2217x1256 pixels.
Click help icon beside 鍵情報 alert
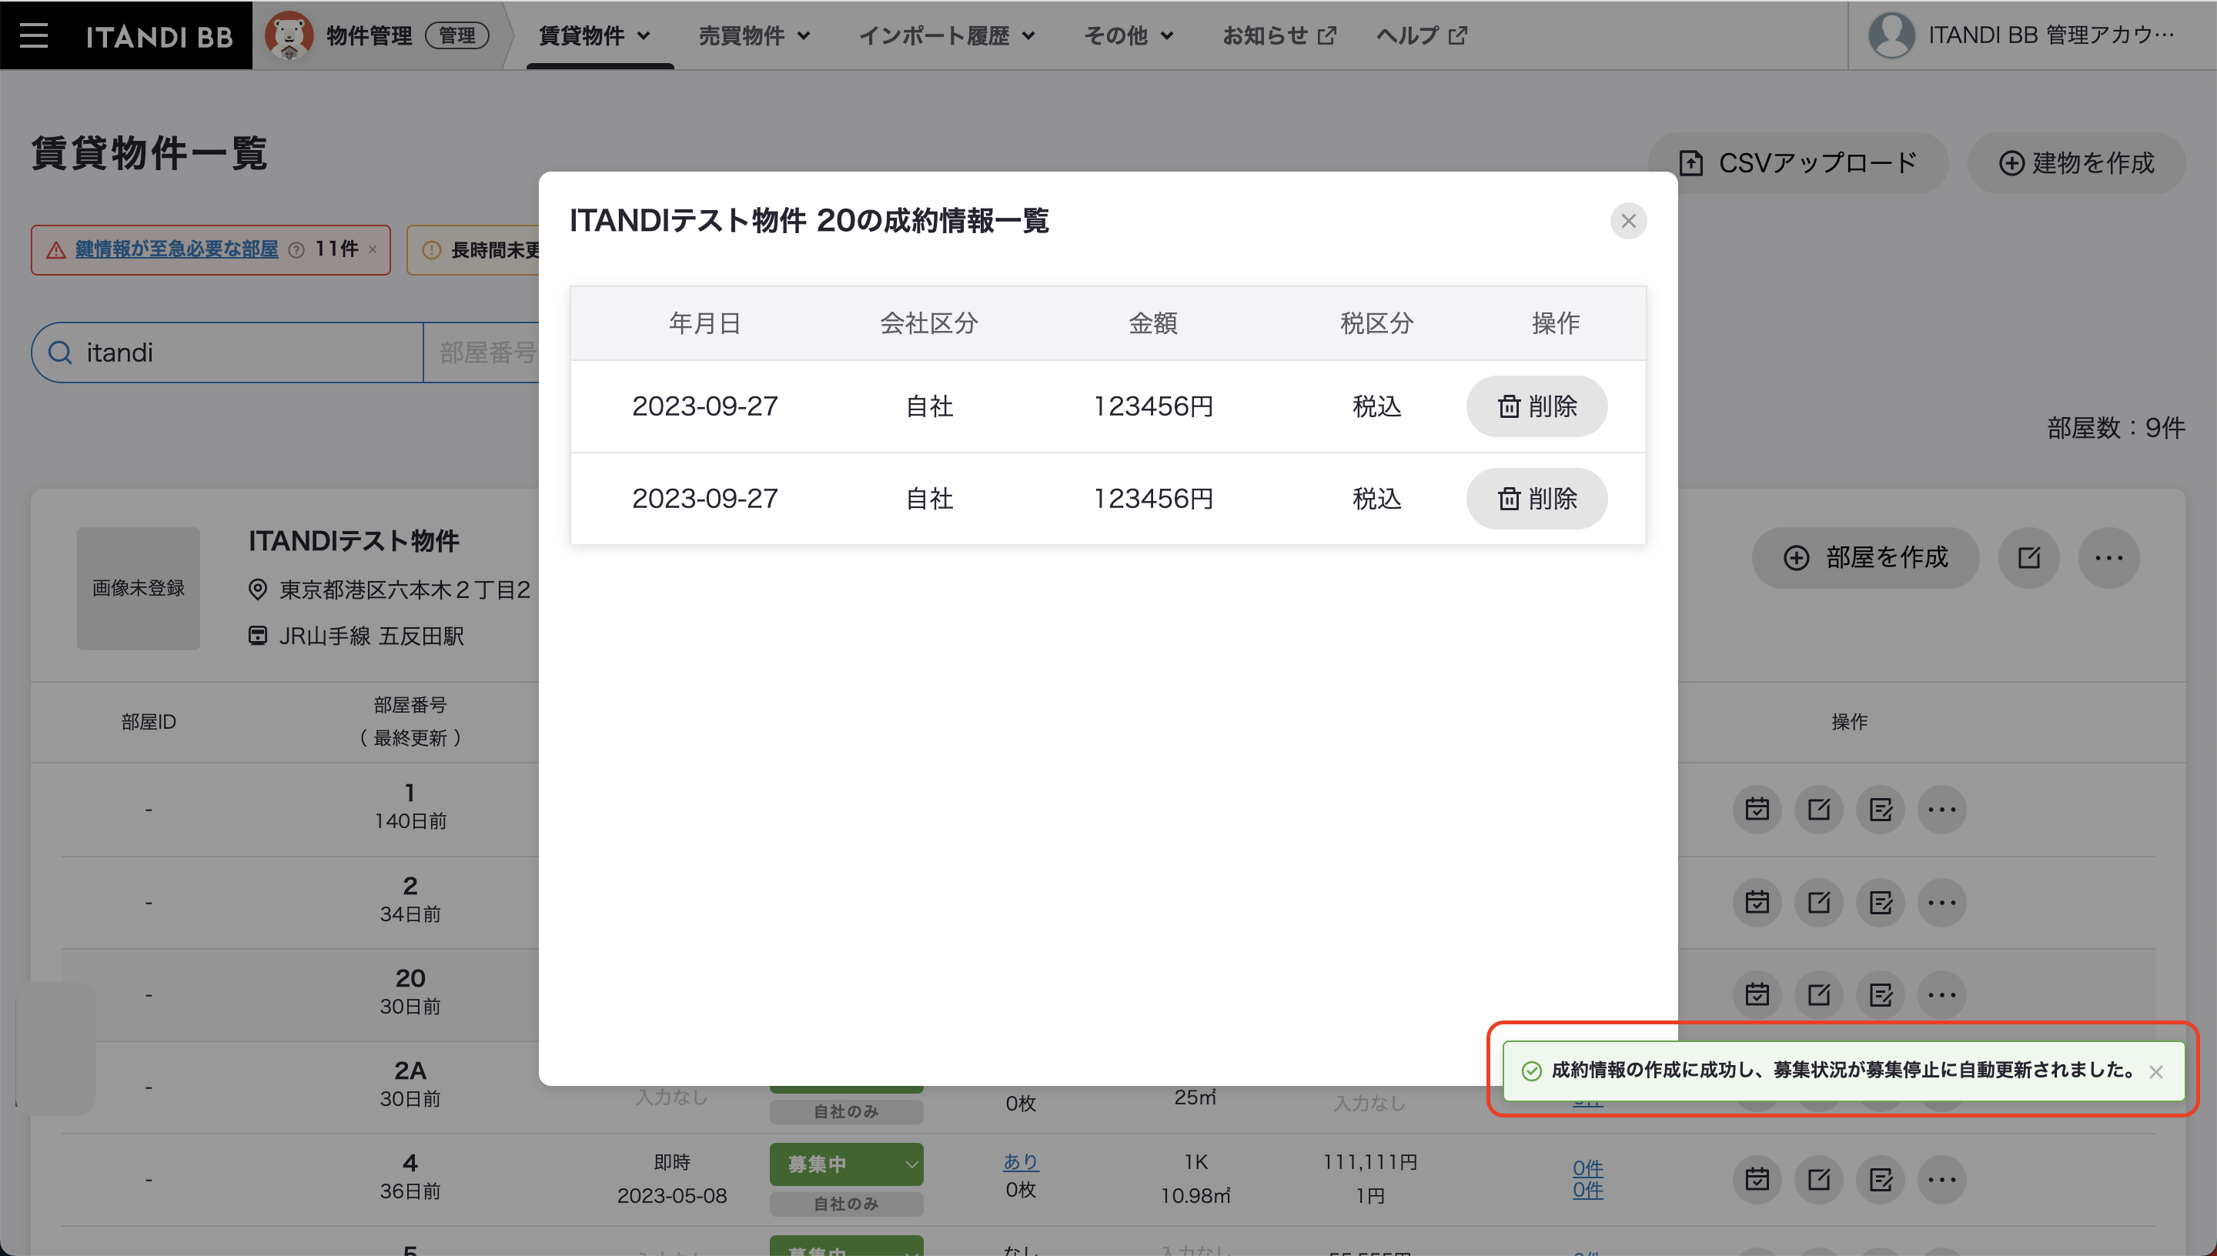tap(296, 250)
